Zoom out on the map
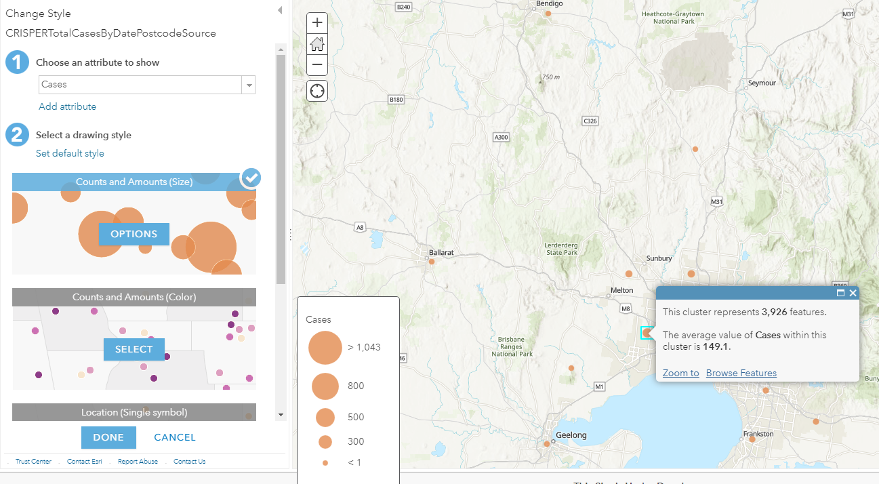Image resolution: width=879 pixels, height=484 pixels. tap(317, 66)
